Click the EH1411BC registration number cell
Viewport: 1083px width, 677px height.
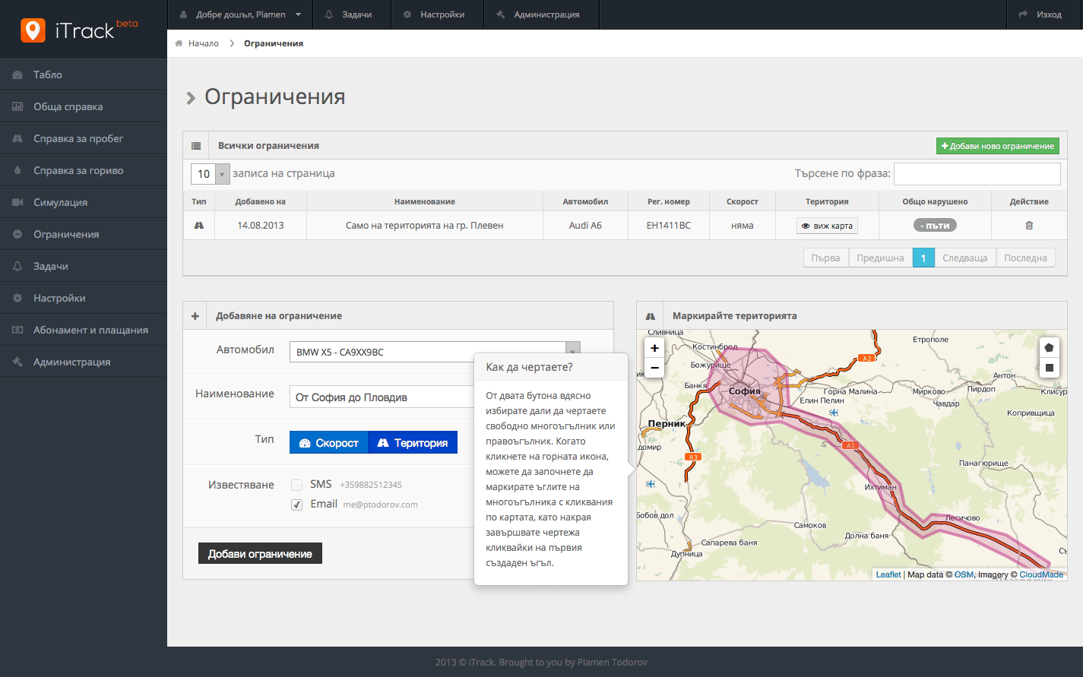pos(669,226)
